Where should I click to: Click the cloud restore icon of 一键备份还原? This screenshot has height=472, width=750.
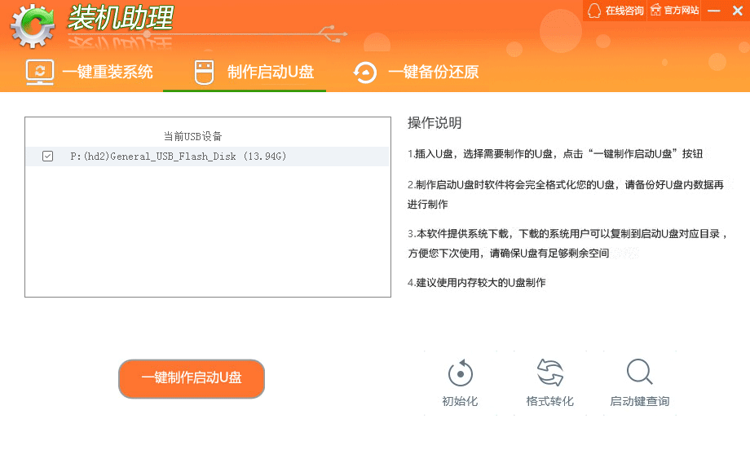(x=365, y=72)
